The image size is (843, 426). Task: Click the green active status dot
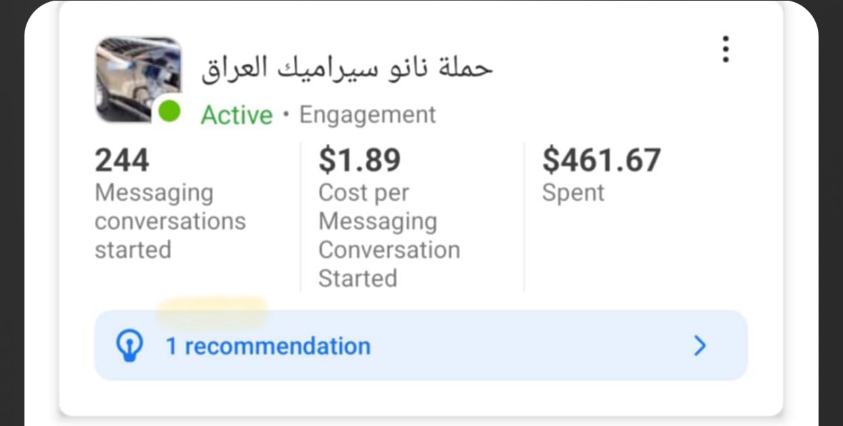click(169, 111)
